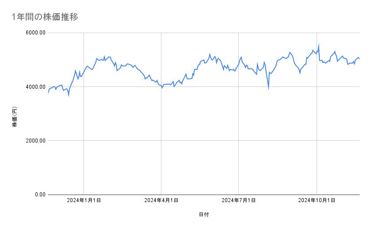The width and height of the screenshot is (371, 229).
Task: Click the highest price spike near October 2024
Action: tap(319, 45)
